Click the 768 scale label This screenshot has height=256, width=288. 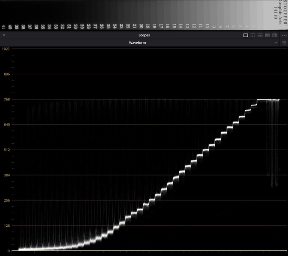click(7, 100)
